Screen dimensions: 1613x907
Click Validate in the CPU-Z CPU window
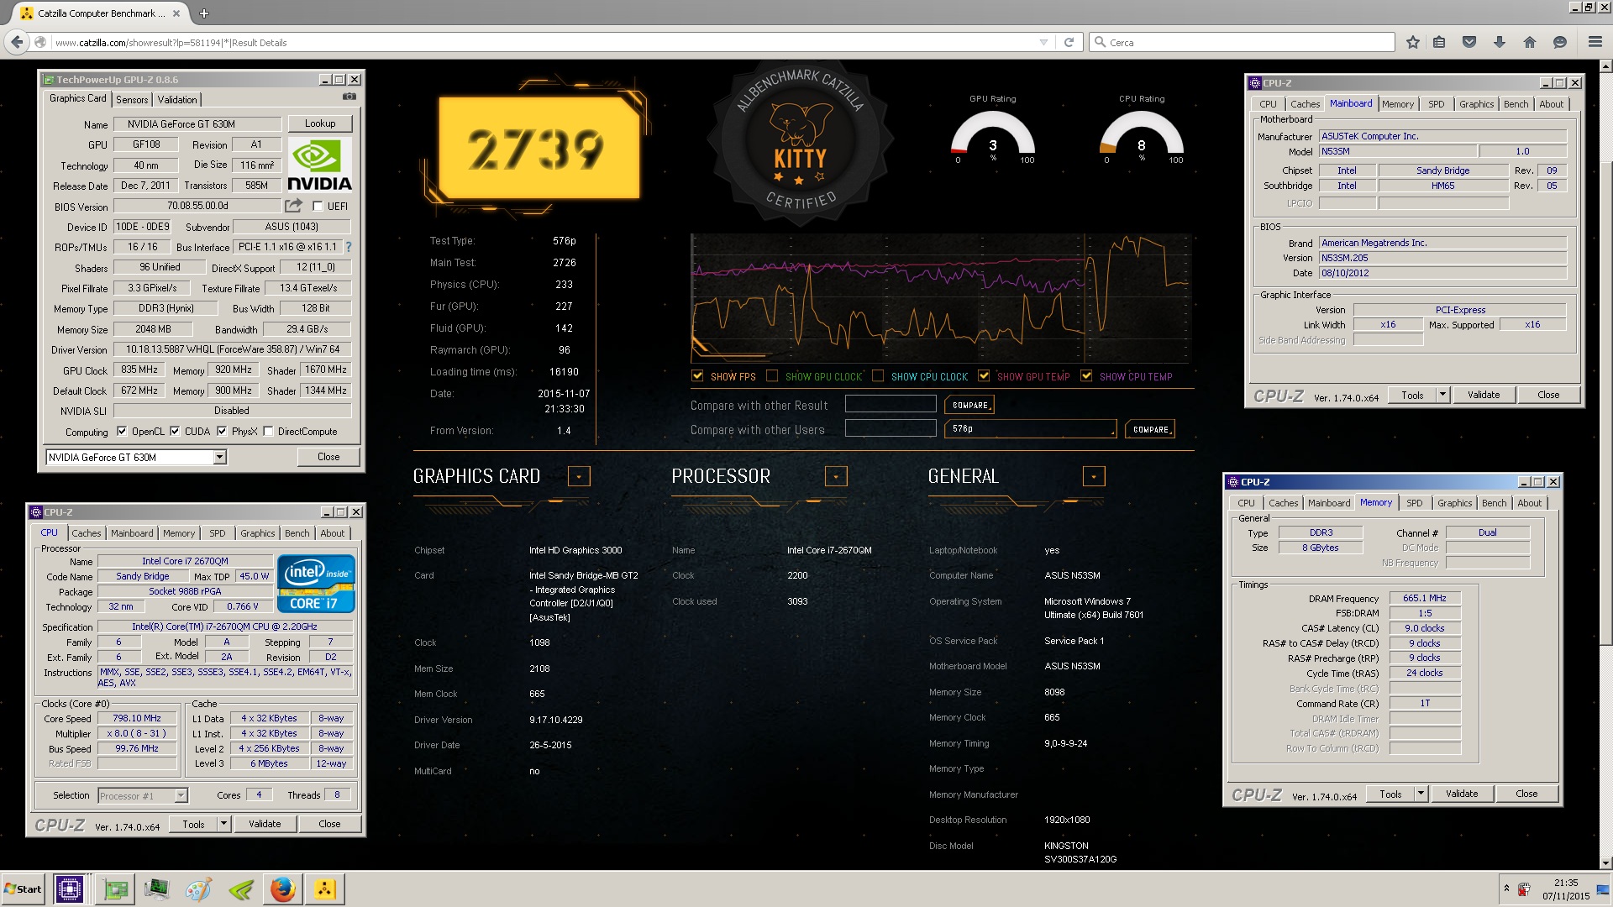pyautogui.click(x=265, y=824)
